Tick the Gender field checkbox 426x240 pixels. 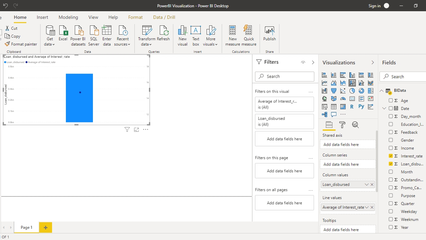click(x=391, y=140)
